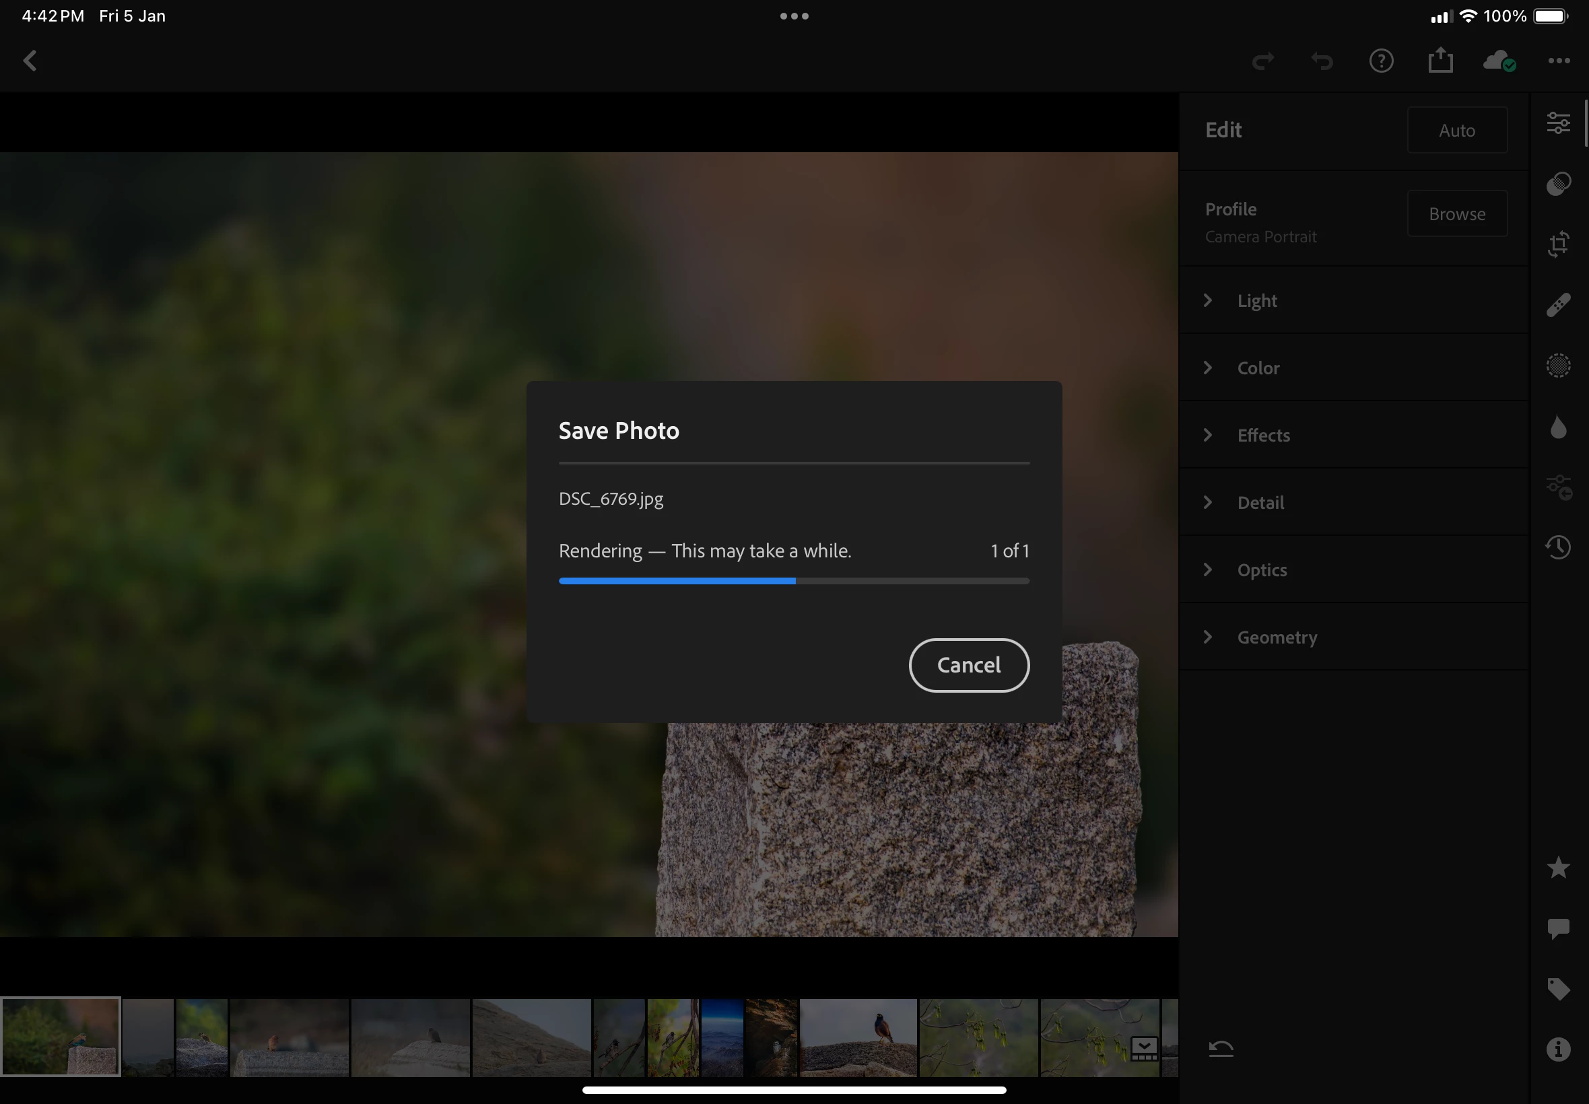Show photo Info panel
This screenshot has width=1589, height=1104.
click(1558, 1049)
